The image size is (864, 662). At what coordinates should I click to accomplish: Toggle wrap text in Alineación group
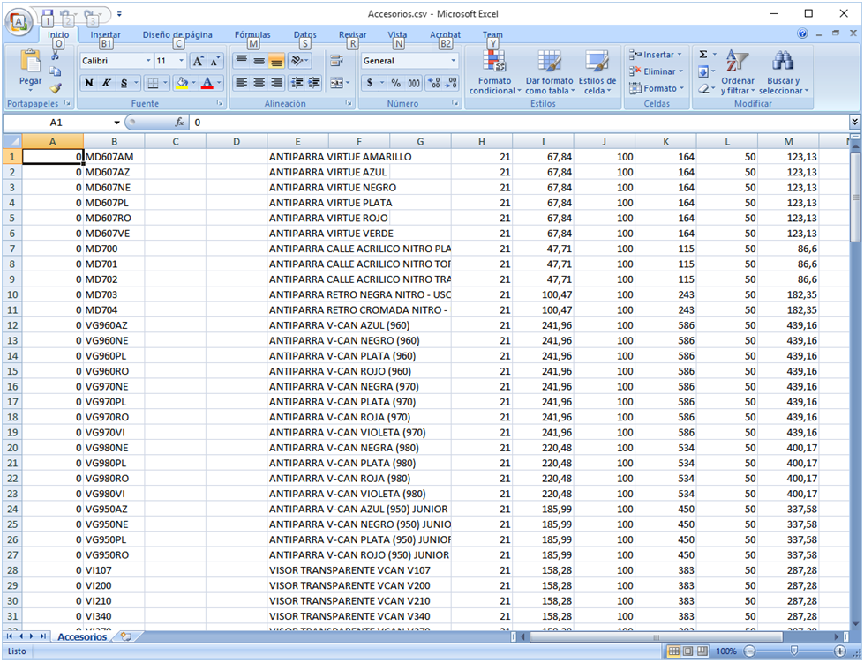[x=336, y=61]
